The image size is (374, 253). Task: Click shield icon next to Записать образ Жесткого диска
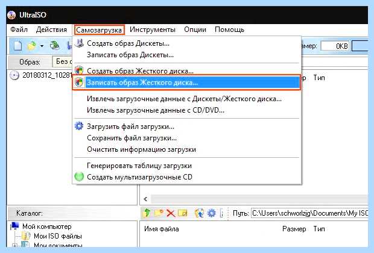[x=79, y=82]
